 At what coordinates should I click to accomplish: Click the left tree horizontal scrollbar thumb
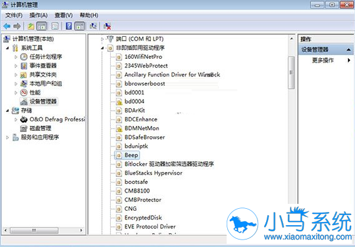[34, 231]
